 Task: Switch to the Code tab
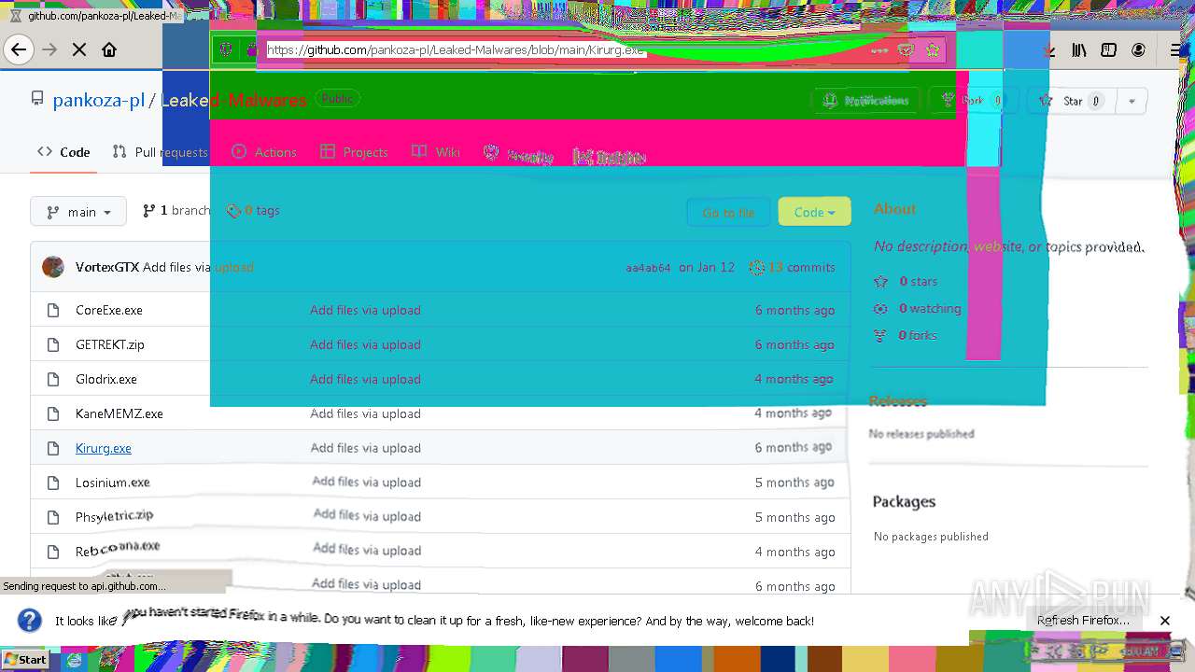pyautogui.click(x=63, y=152)
